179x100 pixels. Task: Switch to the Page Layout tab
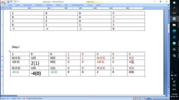(27, 5)
